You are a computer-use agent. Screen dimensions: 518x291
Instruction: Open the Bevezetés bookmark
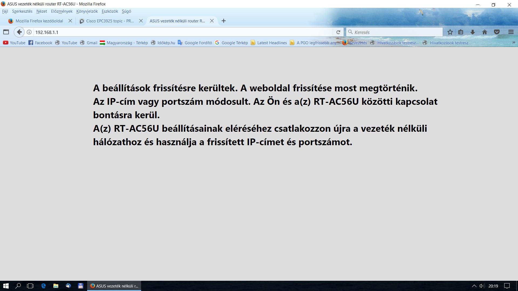355,43
